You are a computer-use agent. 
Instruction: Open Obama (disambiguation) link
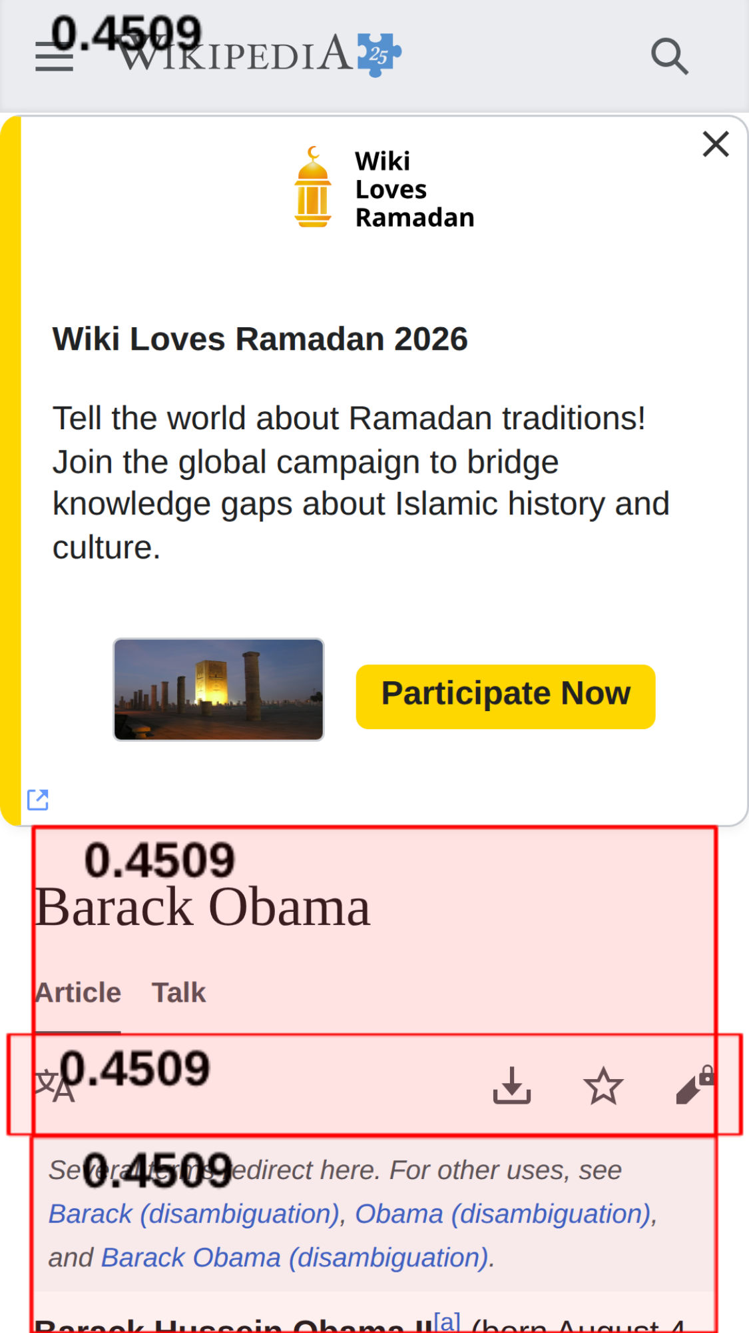pyautogui.click(x=502, y=1214)
